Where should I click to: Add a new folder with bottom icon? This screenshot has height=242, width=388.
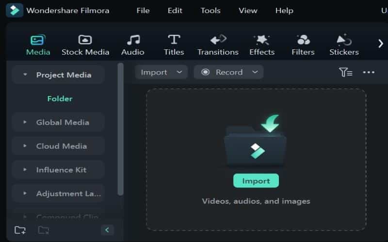point(20,230)
